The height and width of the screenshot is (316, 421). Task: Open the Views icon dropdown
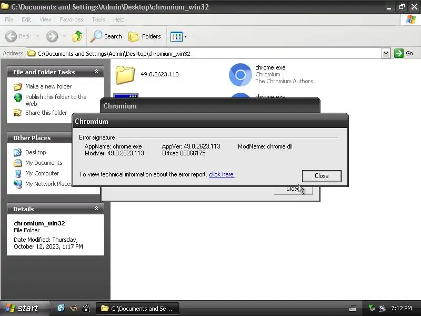(178, 36)
